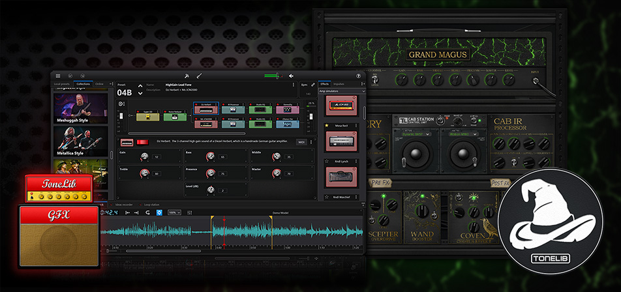
Task: Adjust the green output volume slider
Action: pos(275,76)
